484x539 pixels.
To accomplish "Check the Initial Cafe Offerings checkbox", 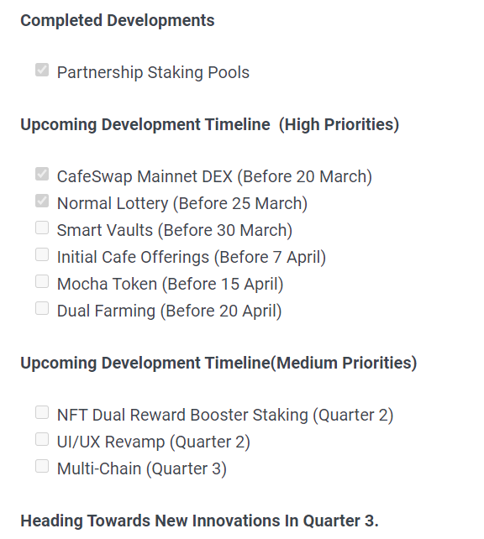I will click(x=42, y=254).
